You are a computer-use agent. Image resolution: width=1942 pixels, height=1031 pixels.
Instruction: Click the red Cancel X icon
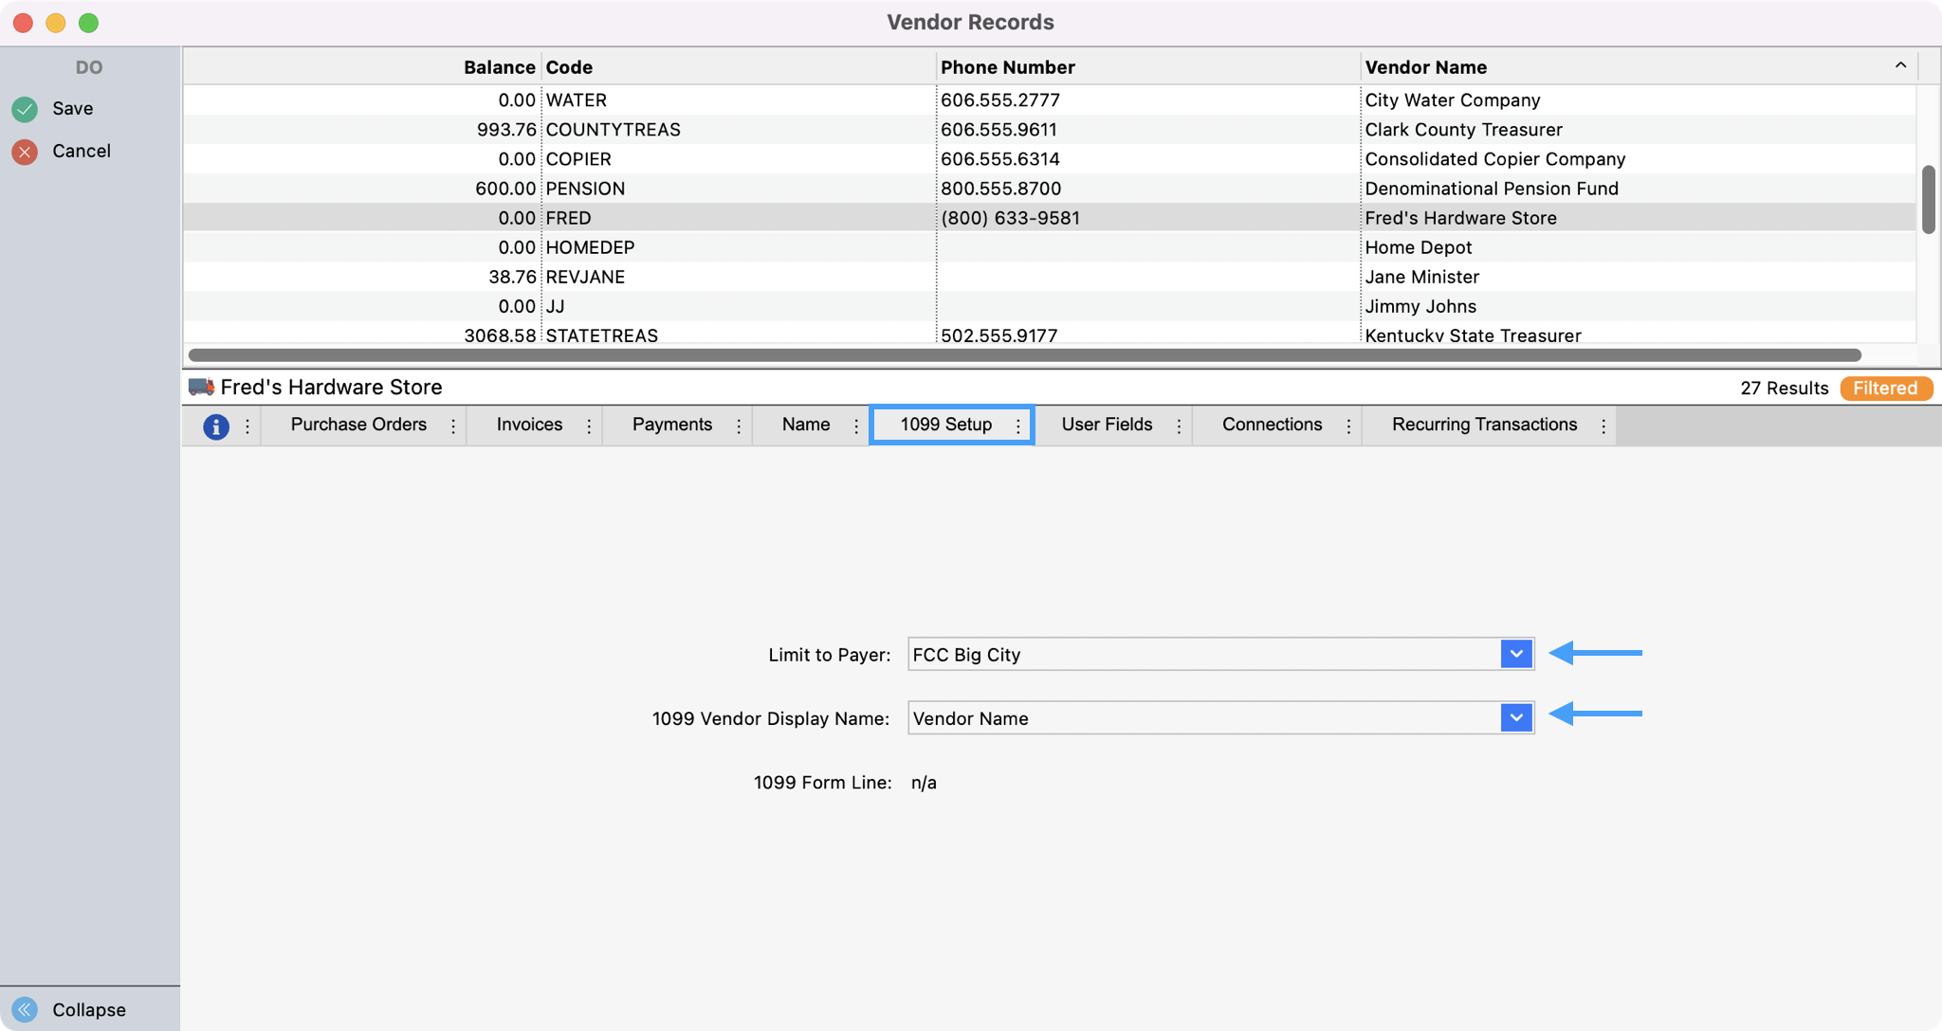tap(25, 152)
